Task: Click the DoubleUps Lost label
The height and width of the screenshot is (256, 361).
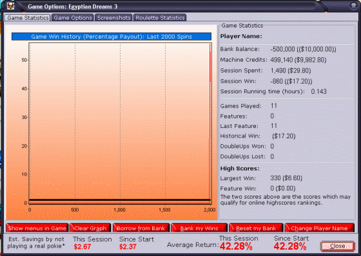Action: coord(242,156)
